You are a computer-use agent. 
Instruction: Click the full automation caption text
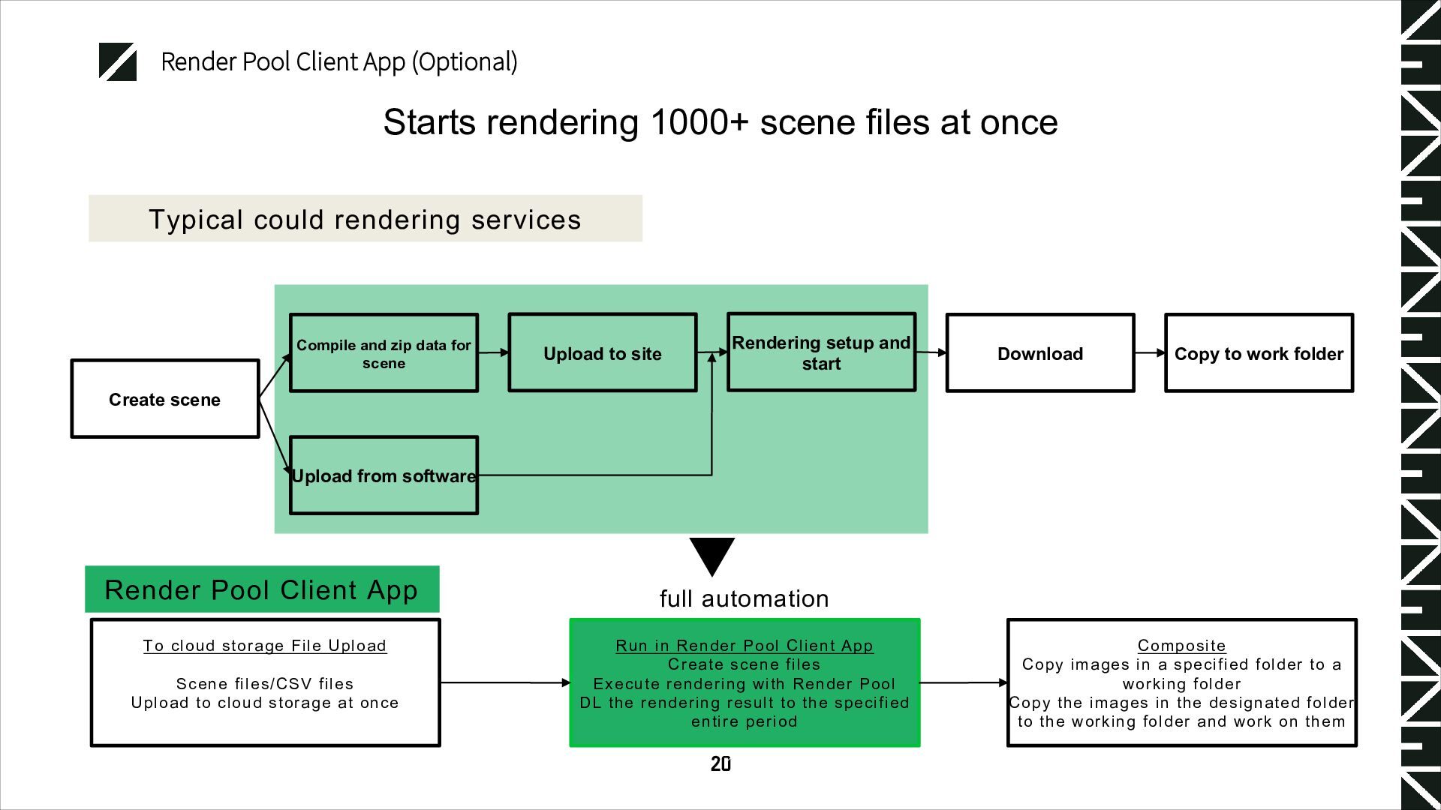(744, 598)
